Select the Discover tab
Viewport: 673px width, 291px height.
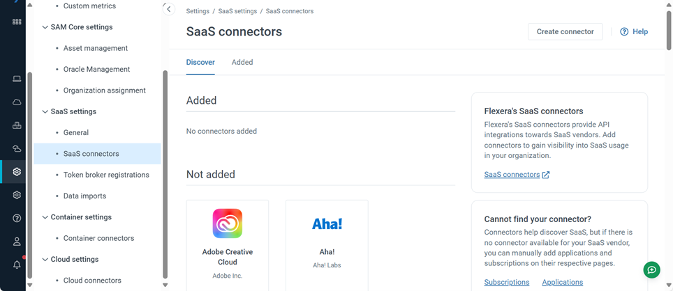pyautogui.click(x=200, y=62)
